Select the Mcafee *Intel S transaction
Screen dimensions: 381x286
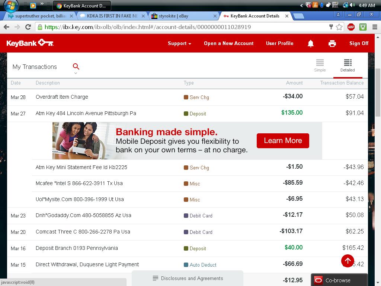[x=200, y=184]
